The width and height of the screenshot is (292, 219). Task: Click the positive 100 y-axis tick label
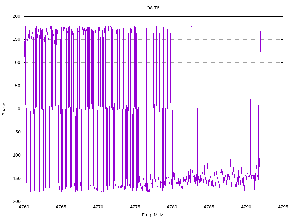pos(16,62)
